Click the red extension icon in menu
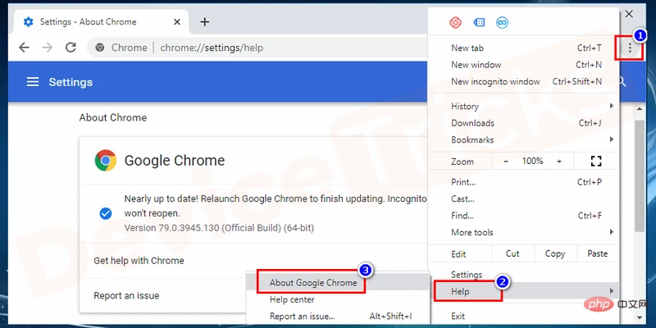 point(456,23)
